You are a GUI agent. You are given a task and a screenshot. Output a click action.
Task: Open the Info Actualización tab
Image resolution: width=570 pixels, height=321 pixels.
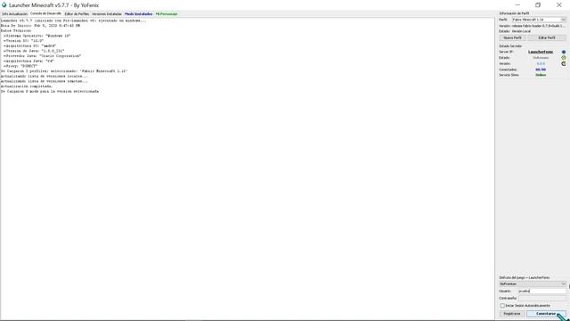(15, 14)
